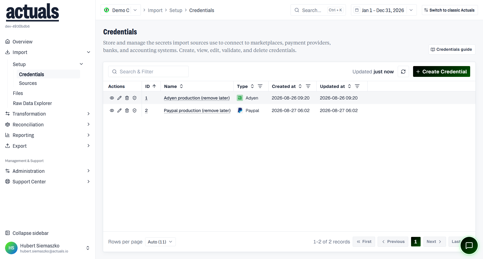This screenshot has width=483, height=259.
Task: Delete the Adyen production credential trash icon
Action: coord(127,98)
